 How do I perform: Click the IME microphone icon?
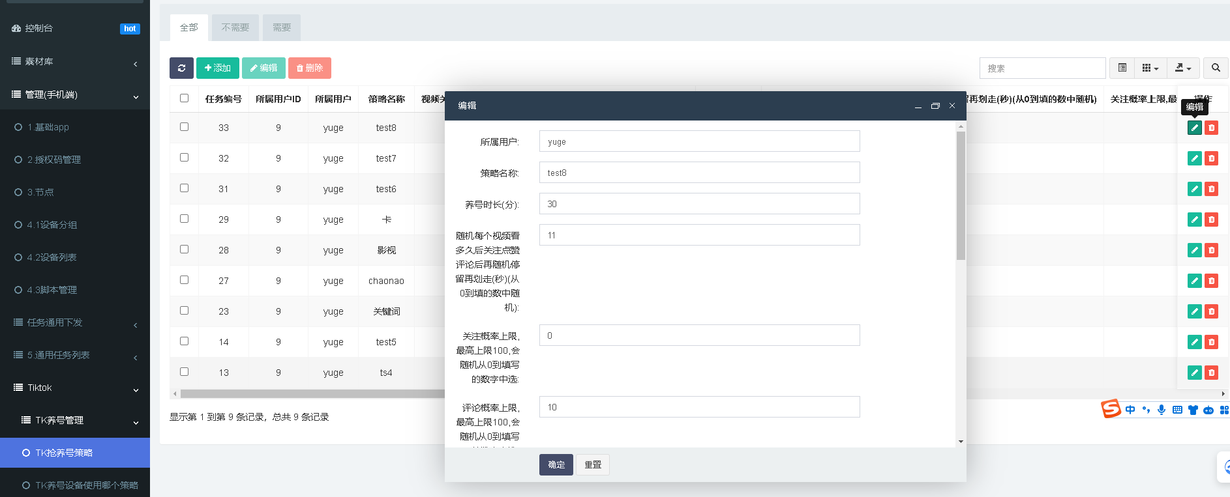[x=1162, y=410]
